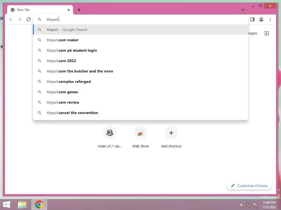This screenshot has height=210, width=281.
Task: Minimize the Chrome window
Action: (253, 6)
